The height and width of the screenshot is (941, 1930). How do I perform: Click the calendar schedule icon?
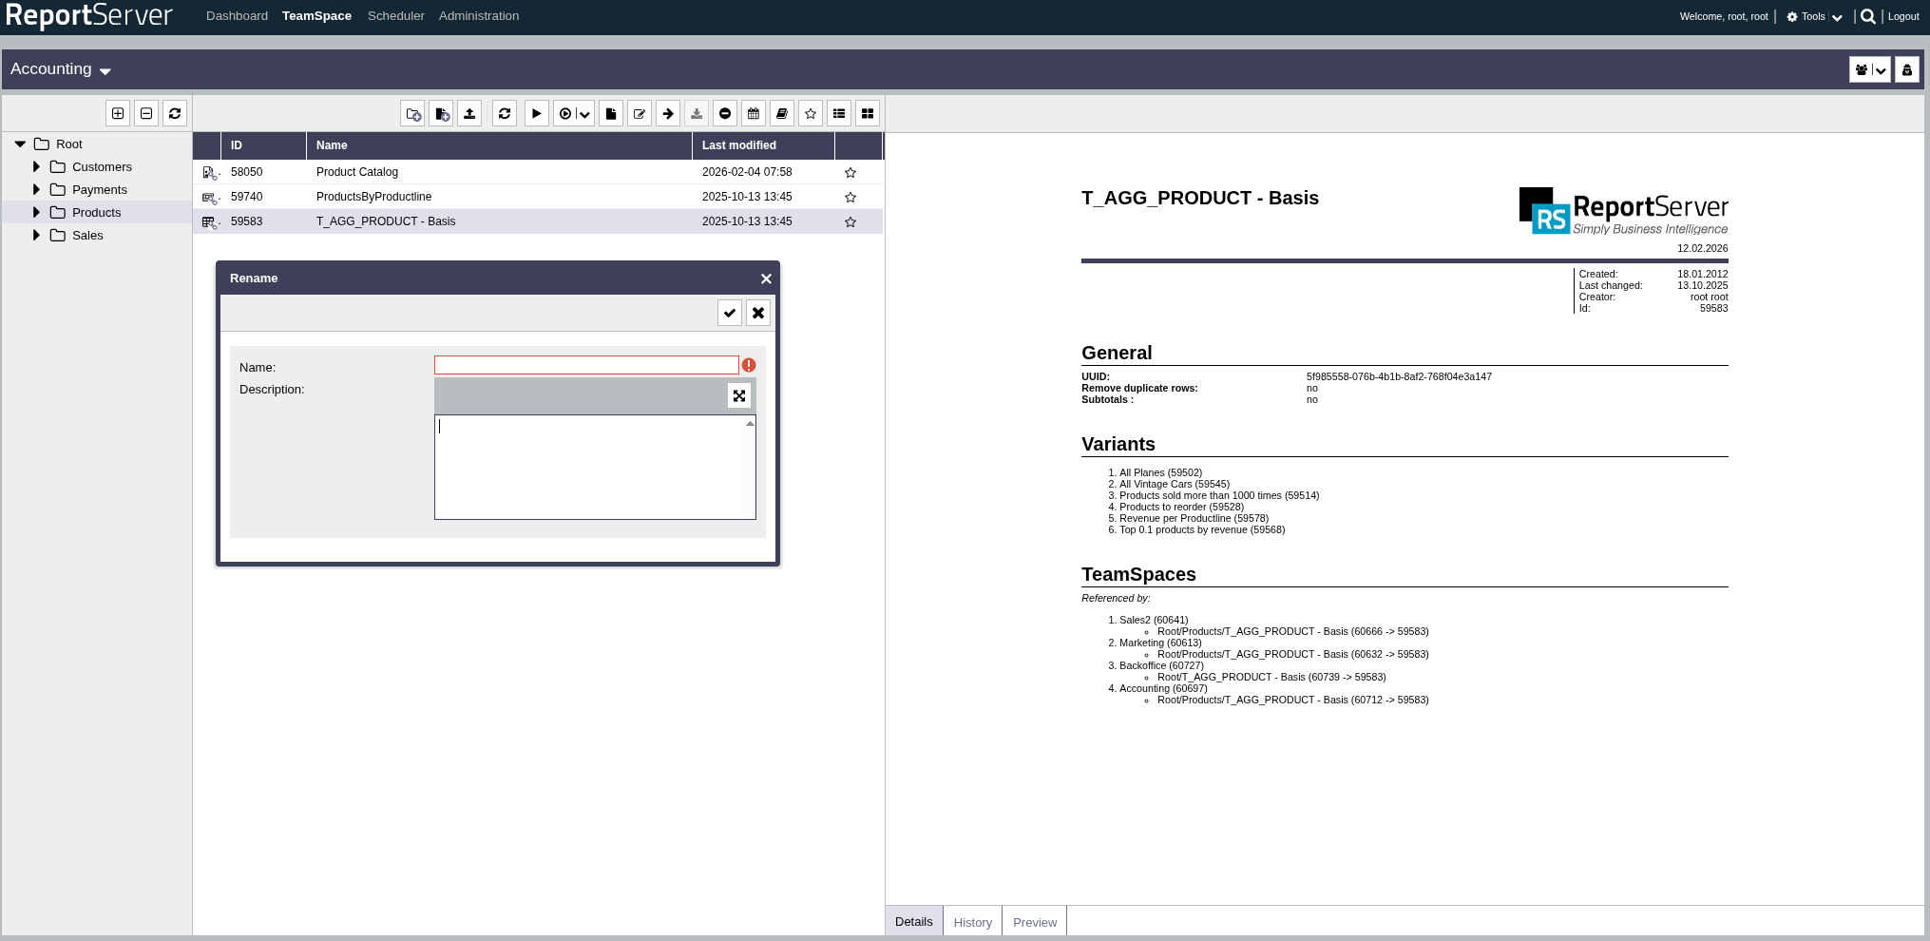[x=754, y=114]
